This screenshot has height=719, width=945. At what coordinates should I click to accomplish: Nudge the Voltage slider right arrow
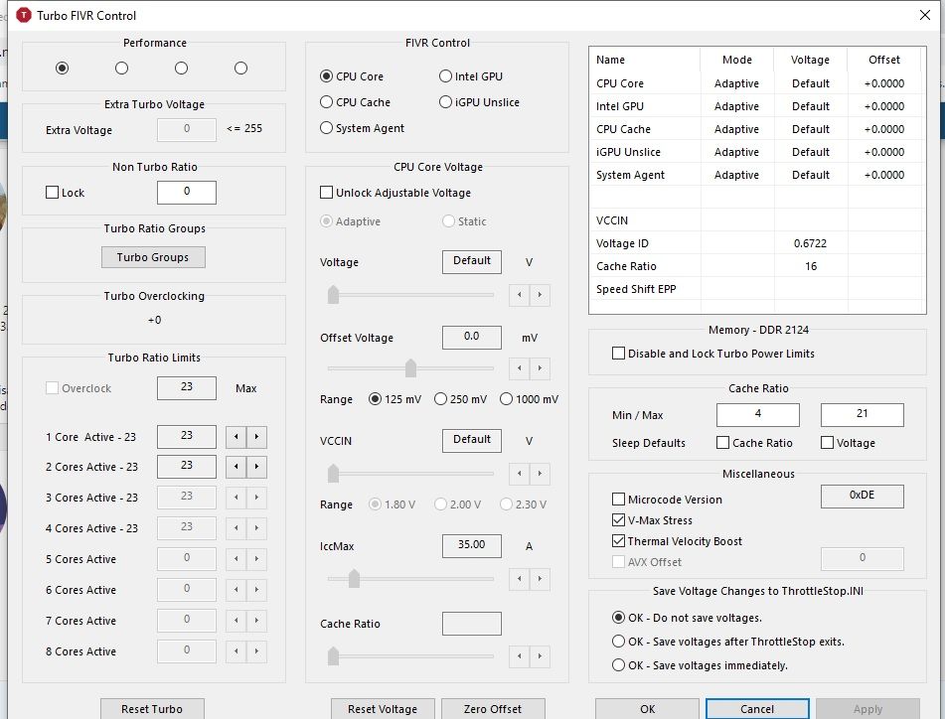(540, 295)
